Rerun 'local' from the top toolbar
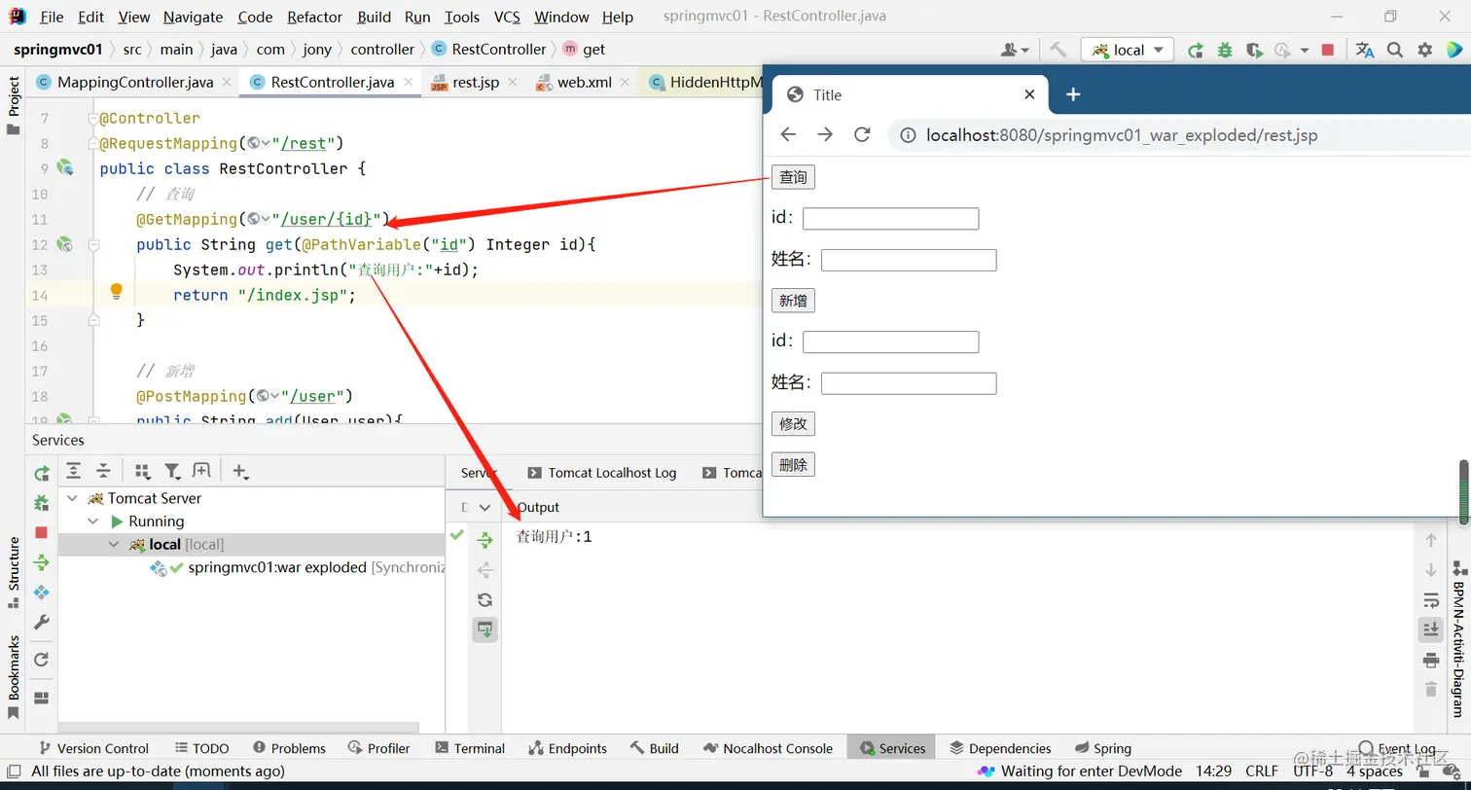1471x790 pixels. pos(1196,50)
